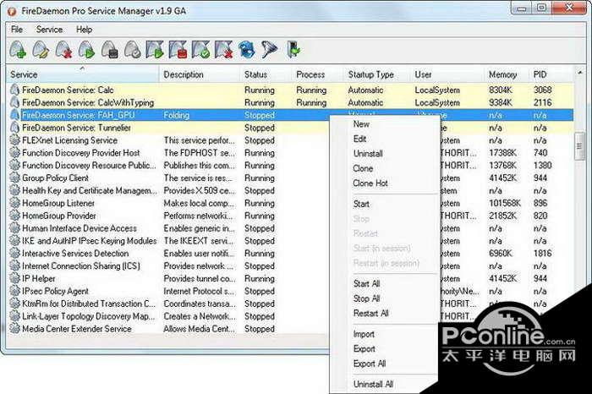Sort by the PID column header
Image resolution: width=592 pixels, height=394 pixels.
(x=551, y=74)
